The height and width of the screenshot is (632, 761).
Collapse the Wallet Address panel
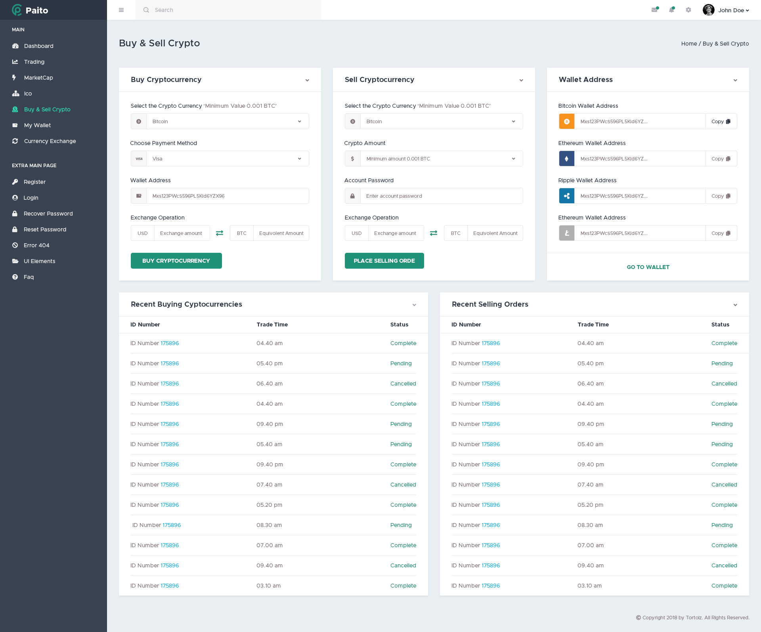tap(735, 80)
